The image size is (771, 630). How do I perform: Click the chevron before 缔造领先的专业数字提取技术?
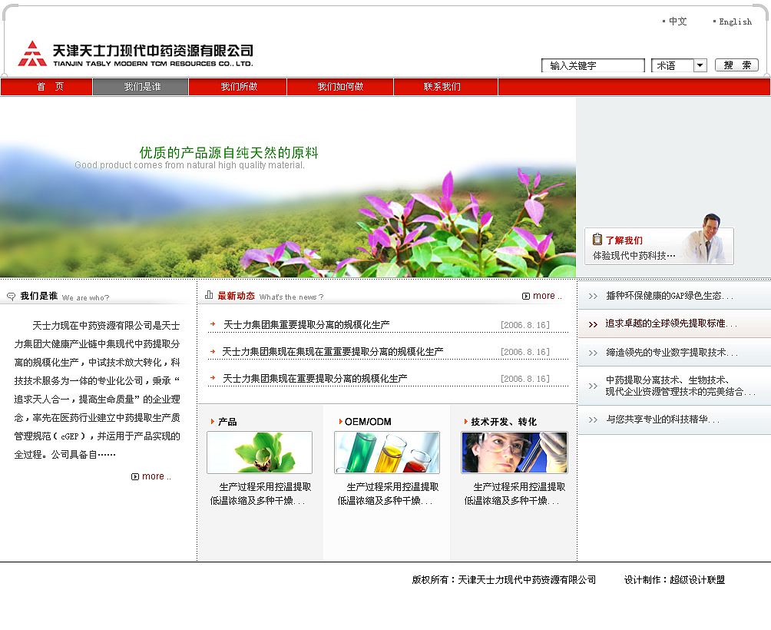(x=592, y=352)
